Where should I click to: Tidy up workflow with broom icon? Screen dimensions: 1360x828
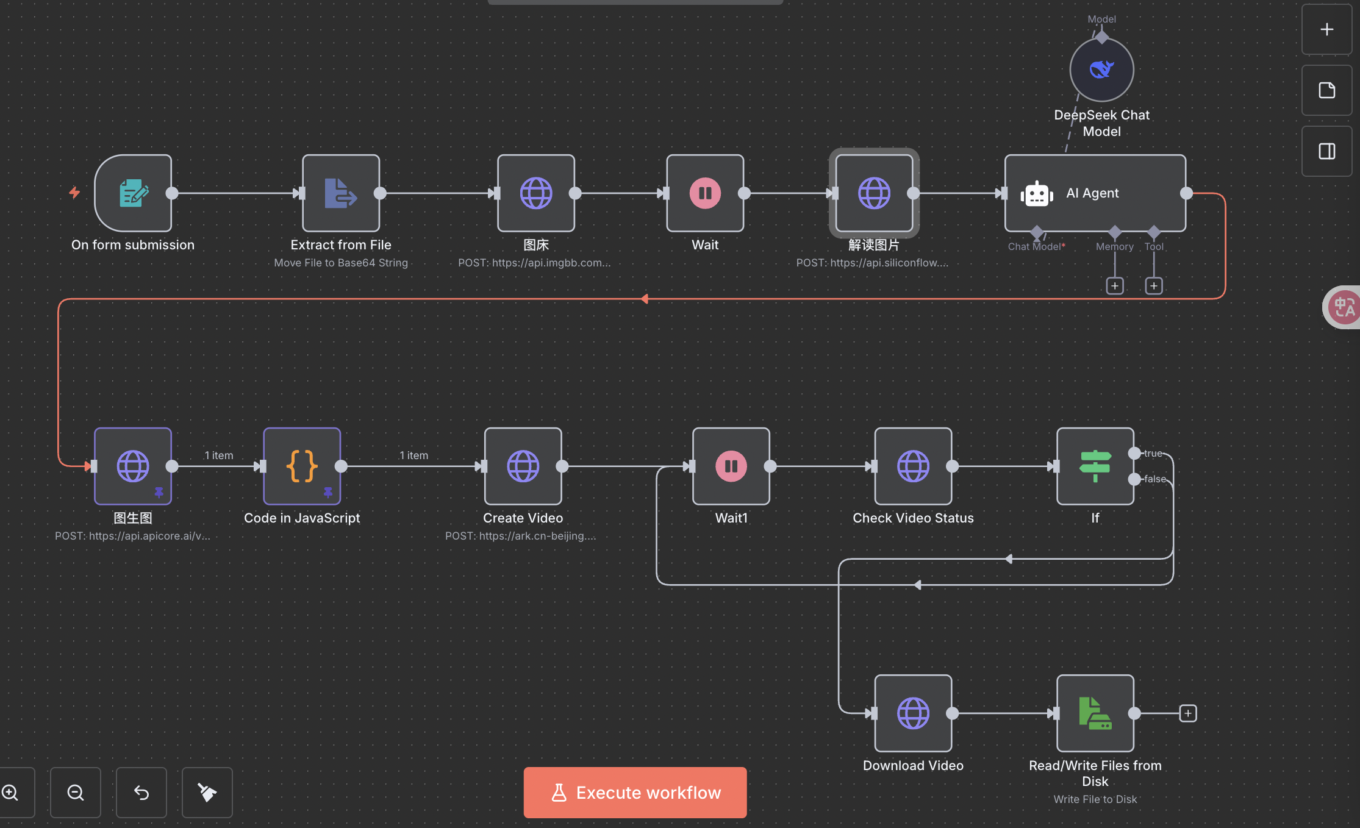click(207, 793)
